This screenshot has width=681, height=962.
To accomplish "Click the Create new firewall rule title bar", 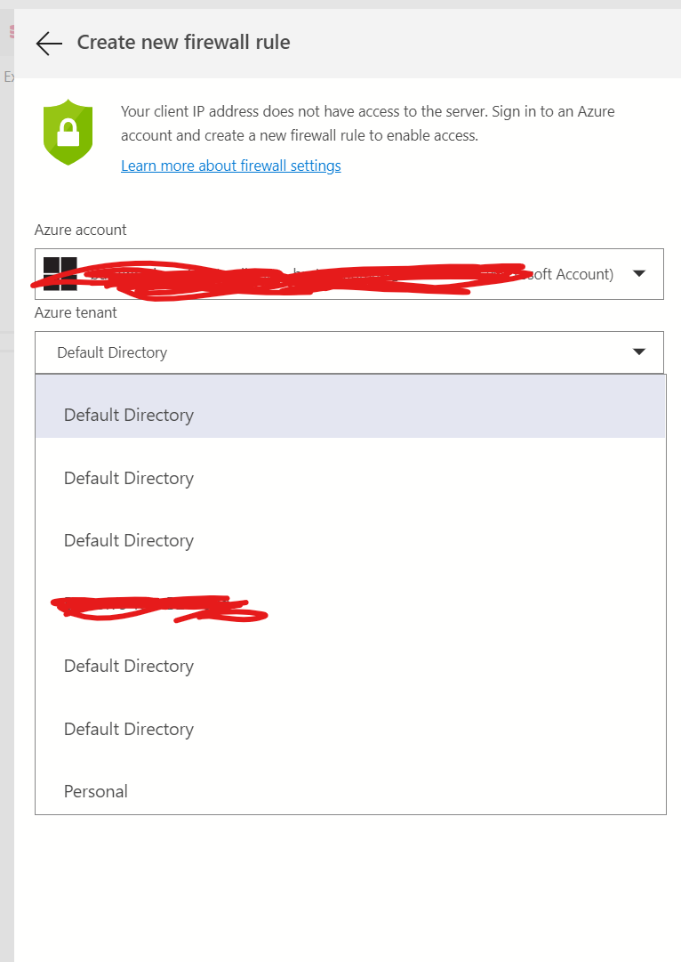I will (x=183, y=42).
